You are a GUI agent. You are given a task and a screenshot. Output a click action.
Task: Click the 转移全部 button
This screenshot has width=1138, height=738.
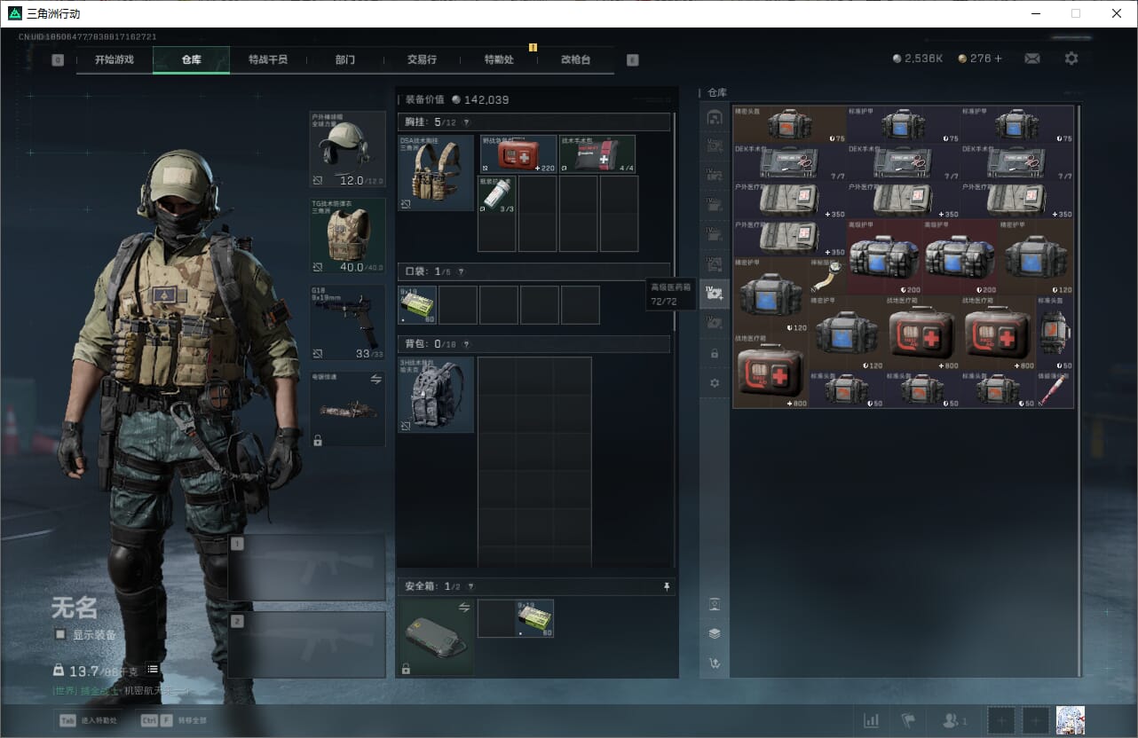tap(173, 720)
